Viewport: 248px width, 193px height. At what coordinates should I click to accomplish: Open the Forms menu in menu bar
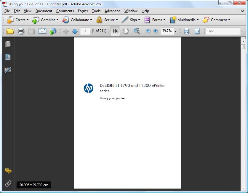point(83,11)
